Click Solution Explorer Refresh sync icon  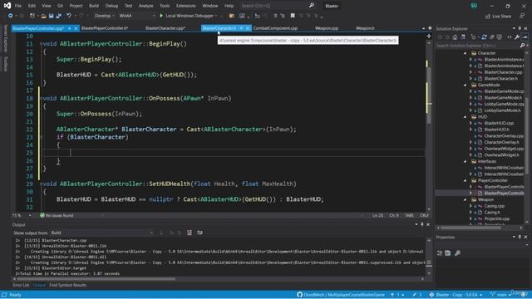[484, 37]
